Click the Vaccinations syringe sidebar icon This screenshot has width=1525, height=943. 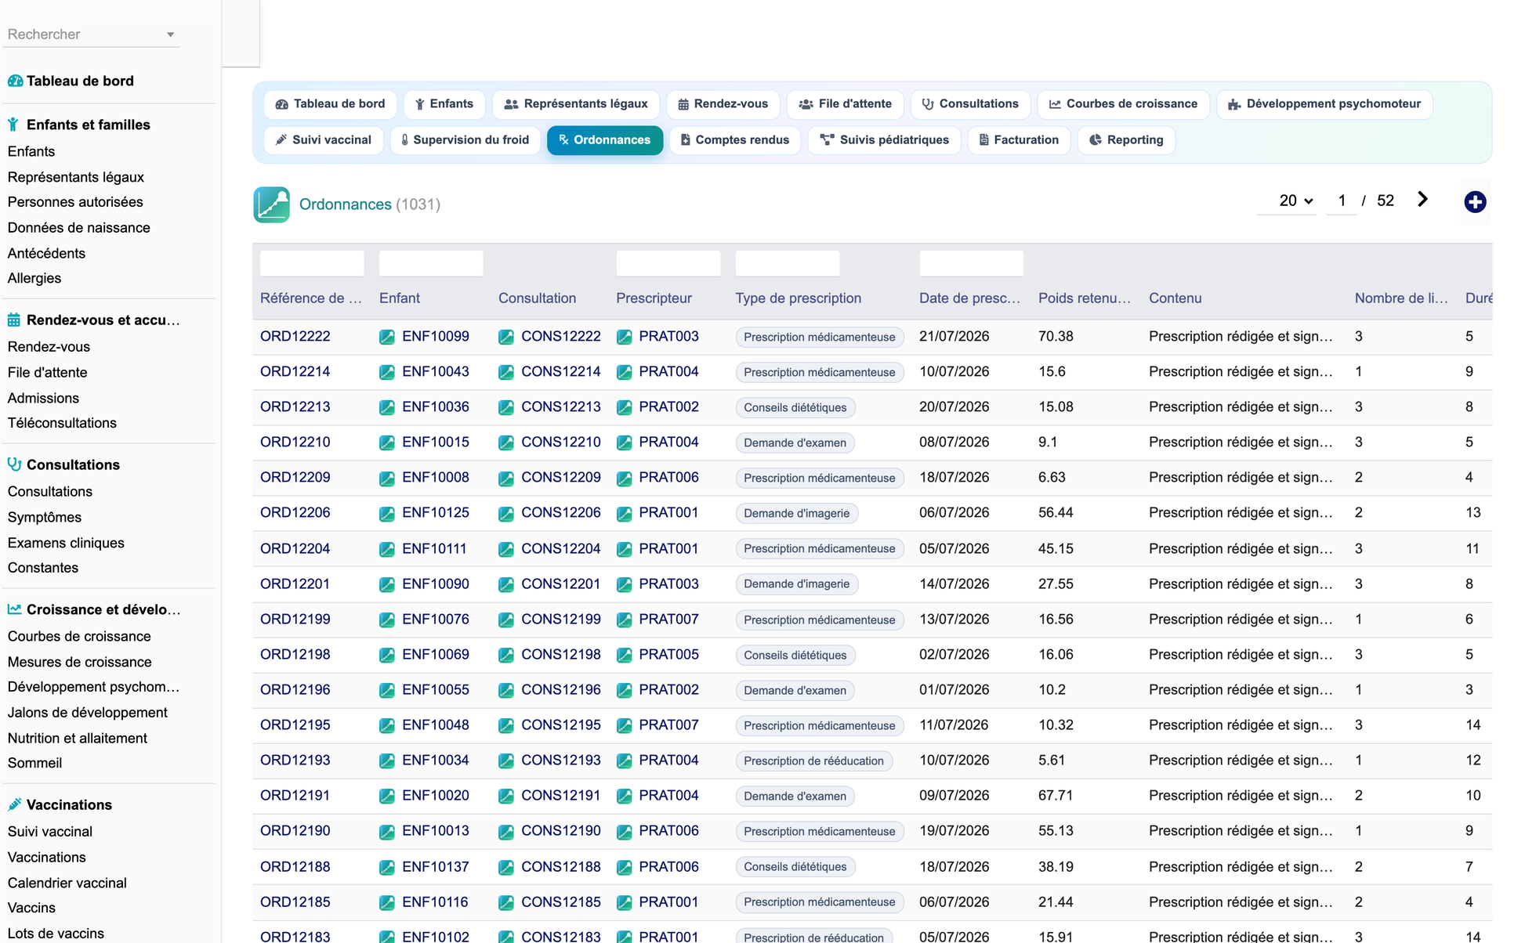tap(14, 804)
